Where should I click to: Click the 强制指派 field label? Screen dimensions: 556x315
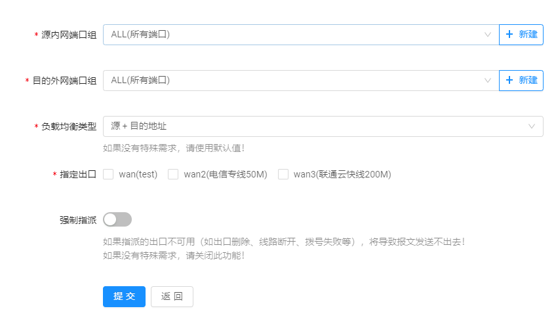[77, 220]
